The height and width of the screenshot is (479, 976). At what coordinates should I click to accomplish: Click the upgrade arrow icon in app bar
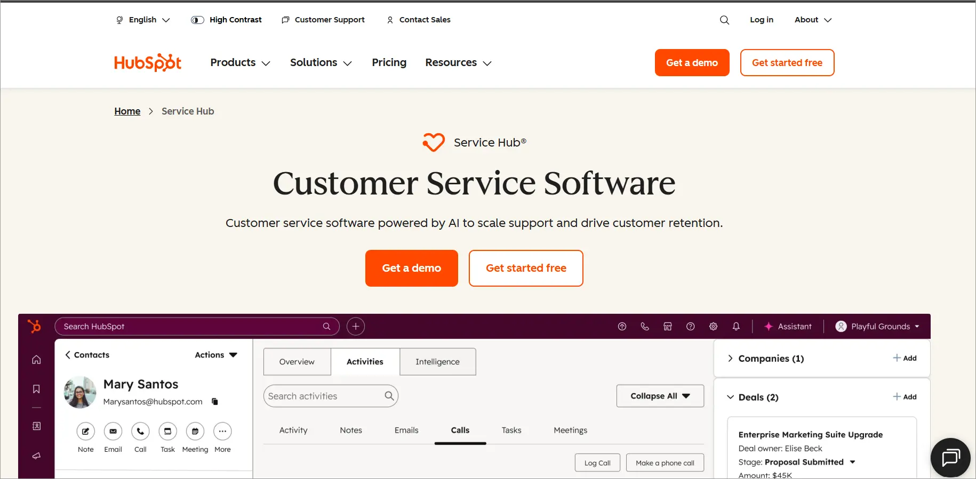622,327
